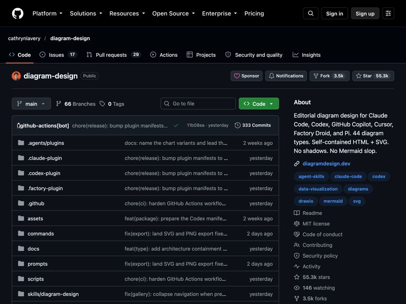Click the Sign in button
The image size is (406, 304).
(335, 14)
